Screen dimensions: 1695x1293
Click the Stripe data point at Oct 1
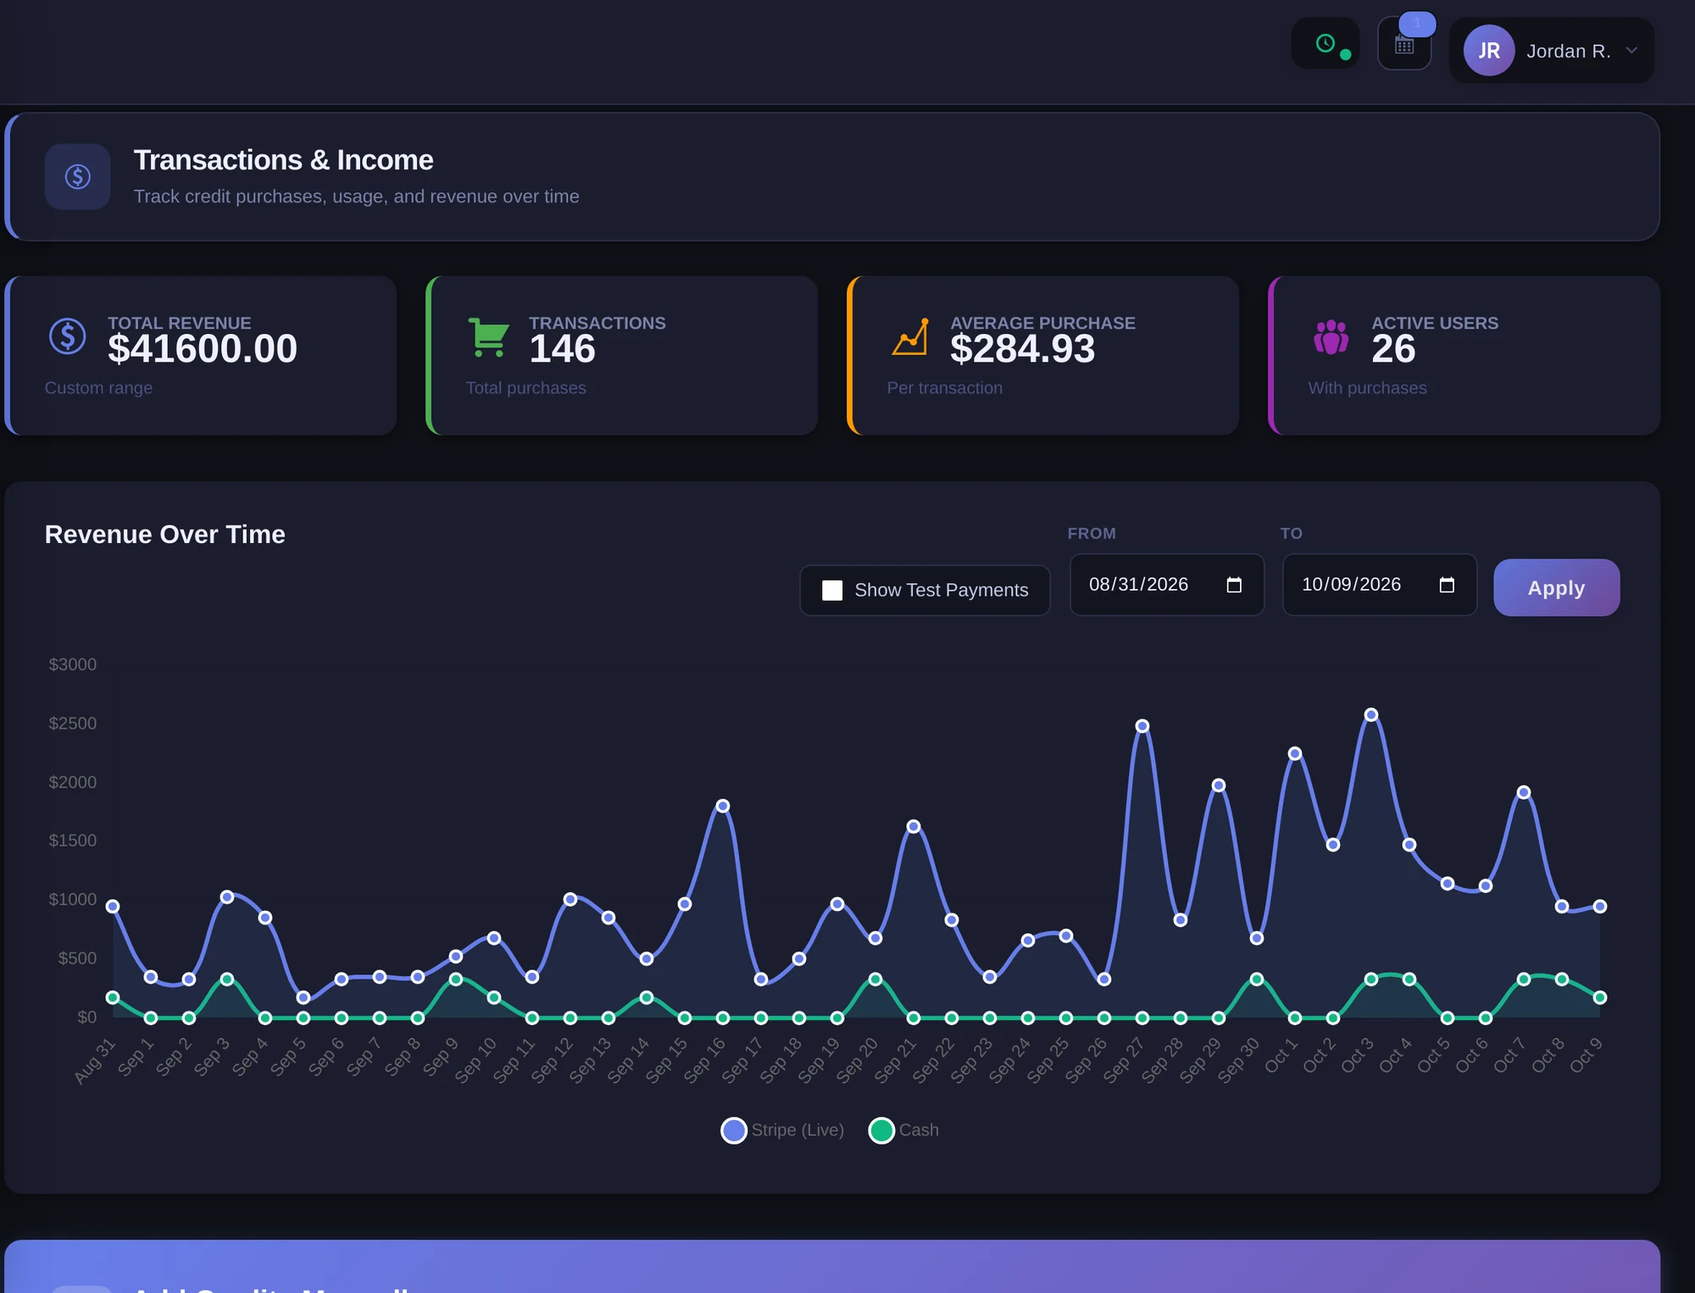(x=1295, y=753)
